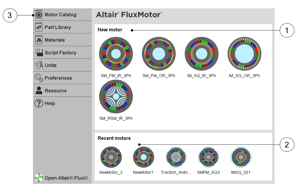Open Units compass icon
Image resolution: width=300 pixels, height=190 pixels.
coord(39,65)
